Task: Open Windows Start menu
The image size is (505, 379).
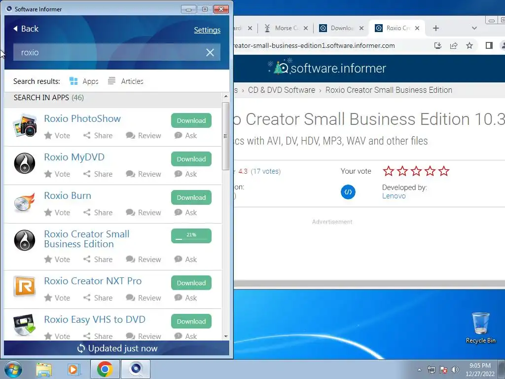Action: [x=13, y=369]
